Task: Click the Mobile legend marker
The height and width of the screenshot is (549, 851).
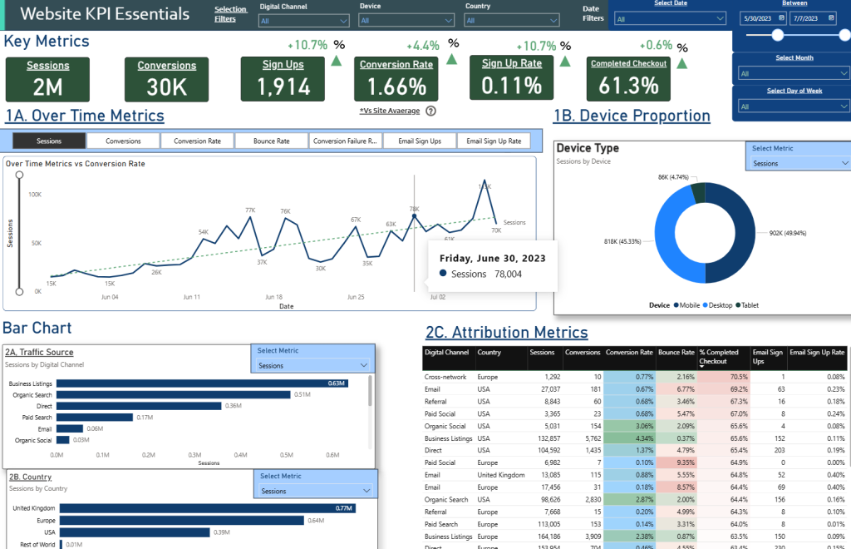Action: (676, 305)
